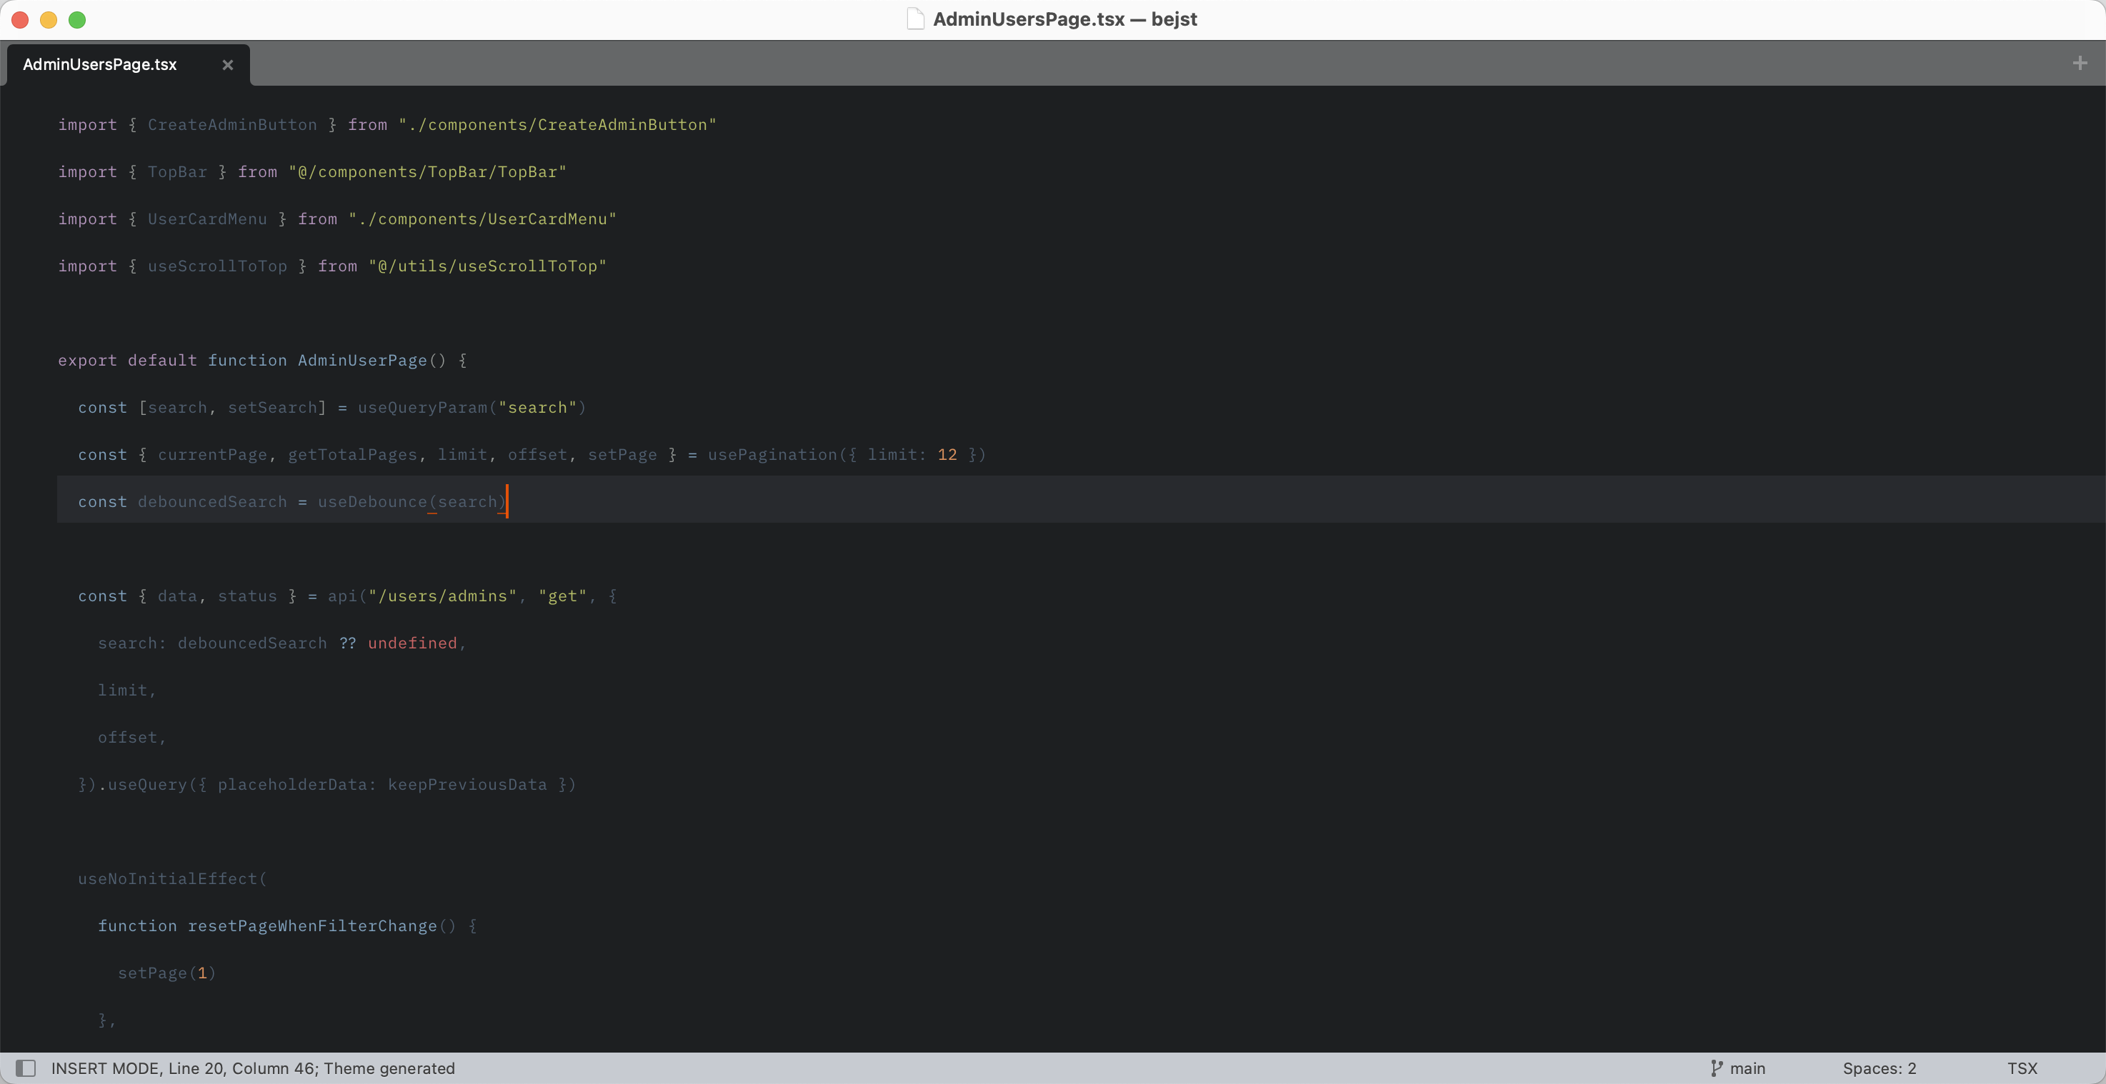Click on the CreateAdminButton import name

[x=232, y=124]
